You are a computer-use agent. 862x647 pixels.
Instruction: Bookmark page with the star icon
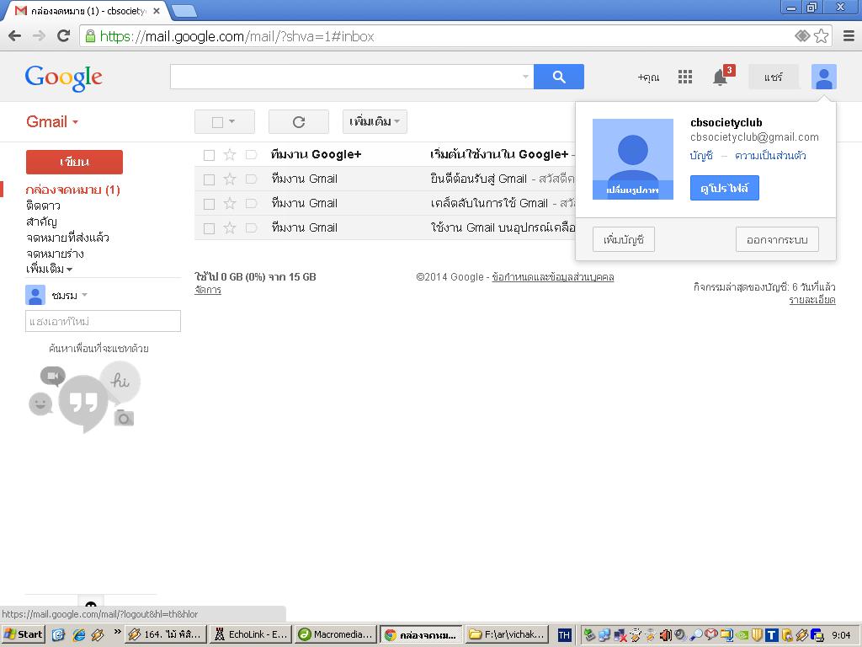[822, 36]
